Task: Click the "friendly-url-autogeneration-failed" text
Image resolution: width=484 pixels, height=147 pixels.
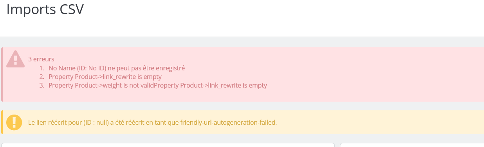Action: coord(228,122)
